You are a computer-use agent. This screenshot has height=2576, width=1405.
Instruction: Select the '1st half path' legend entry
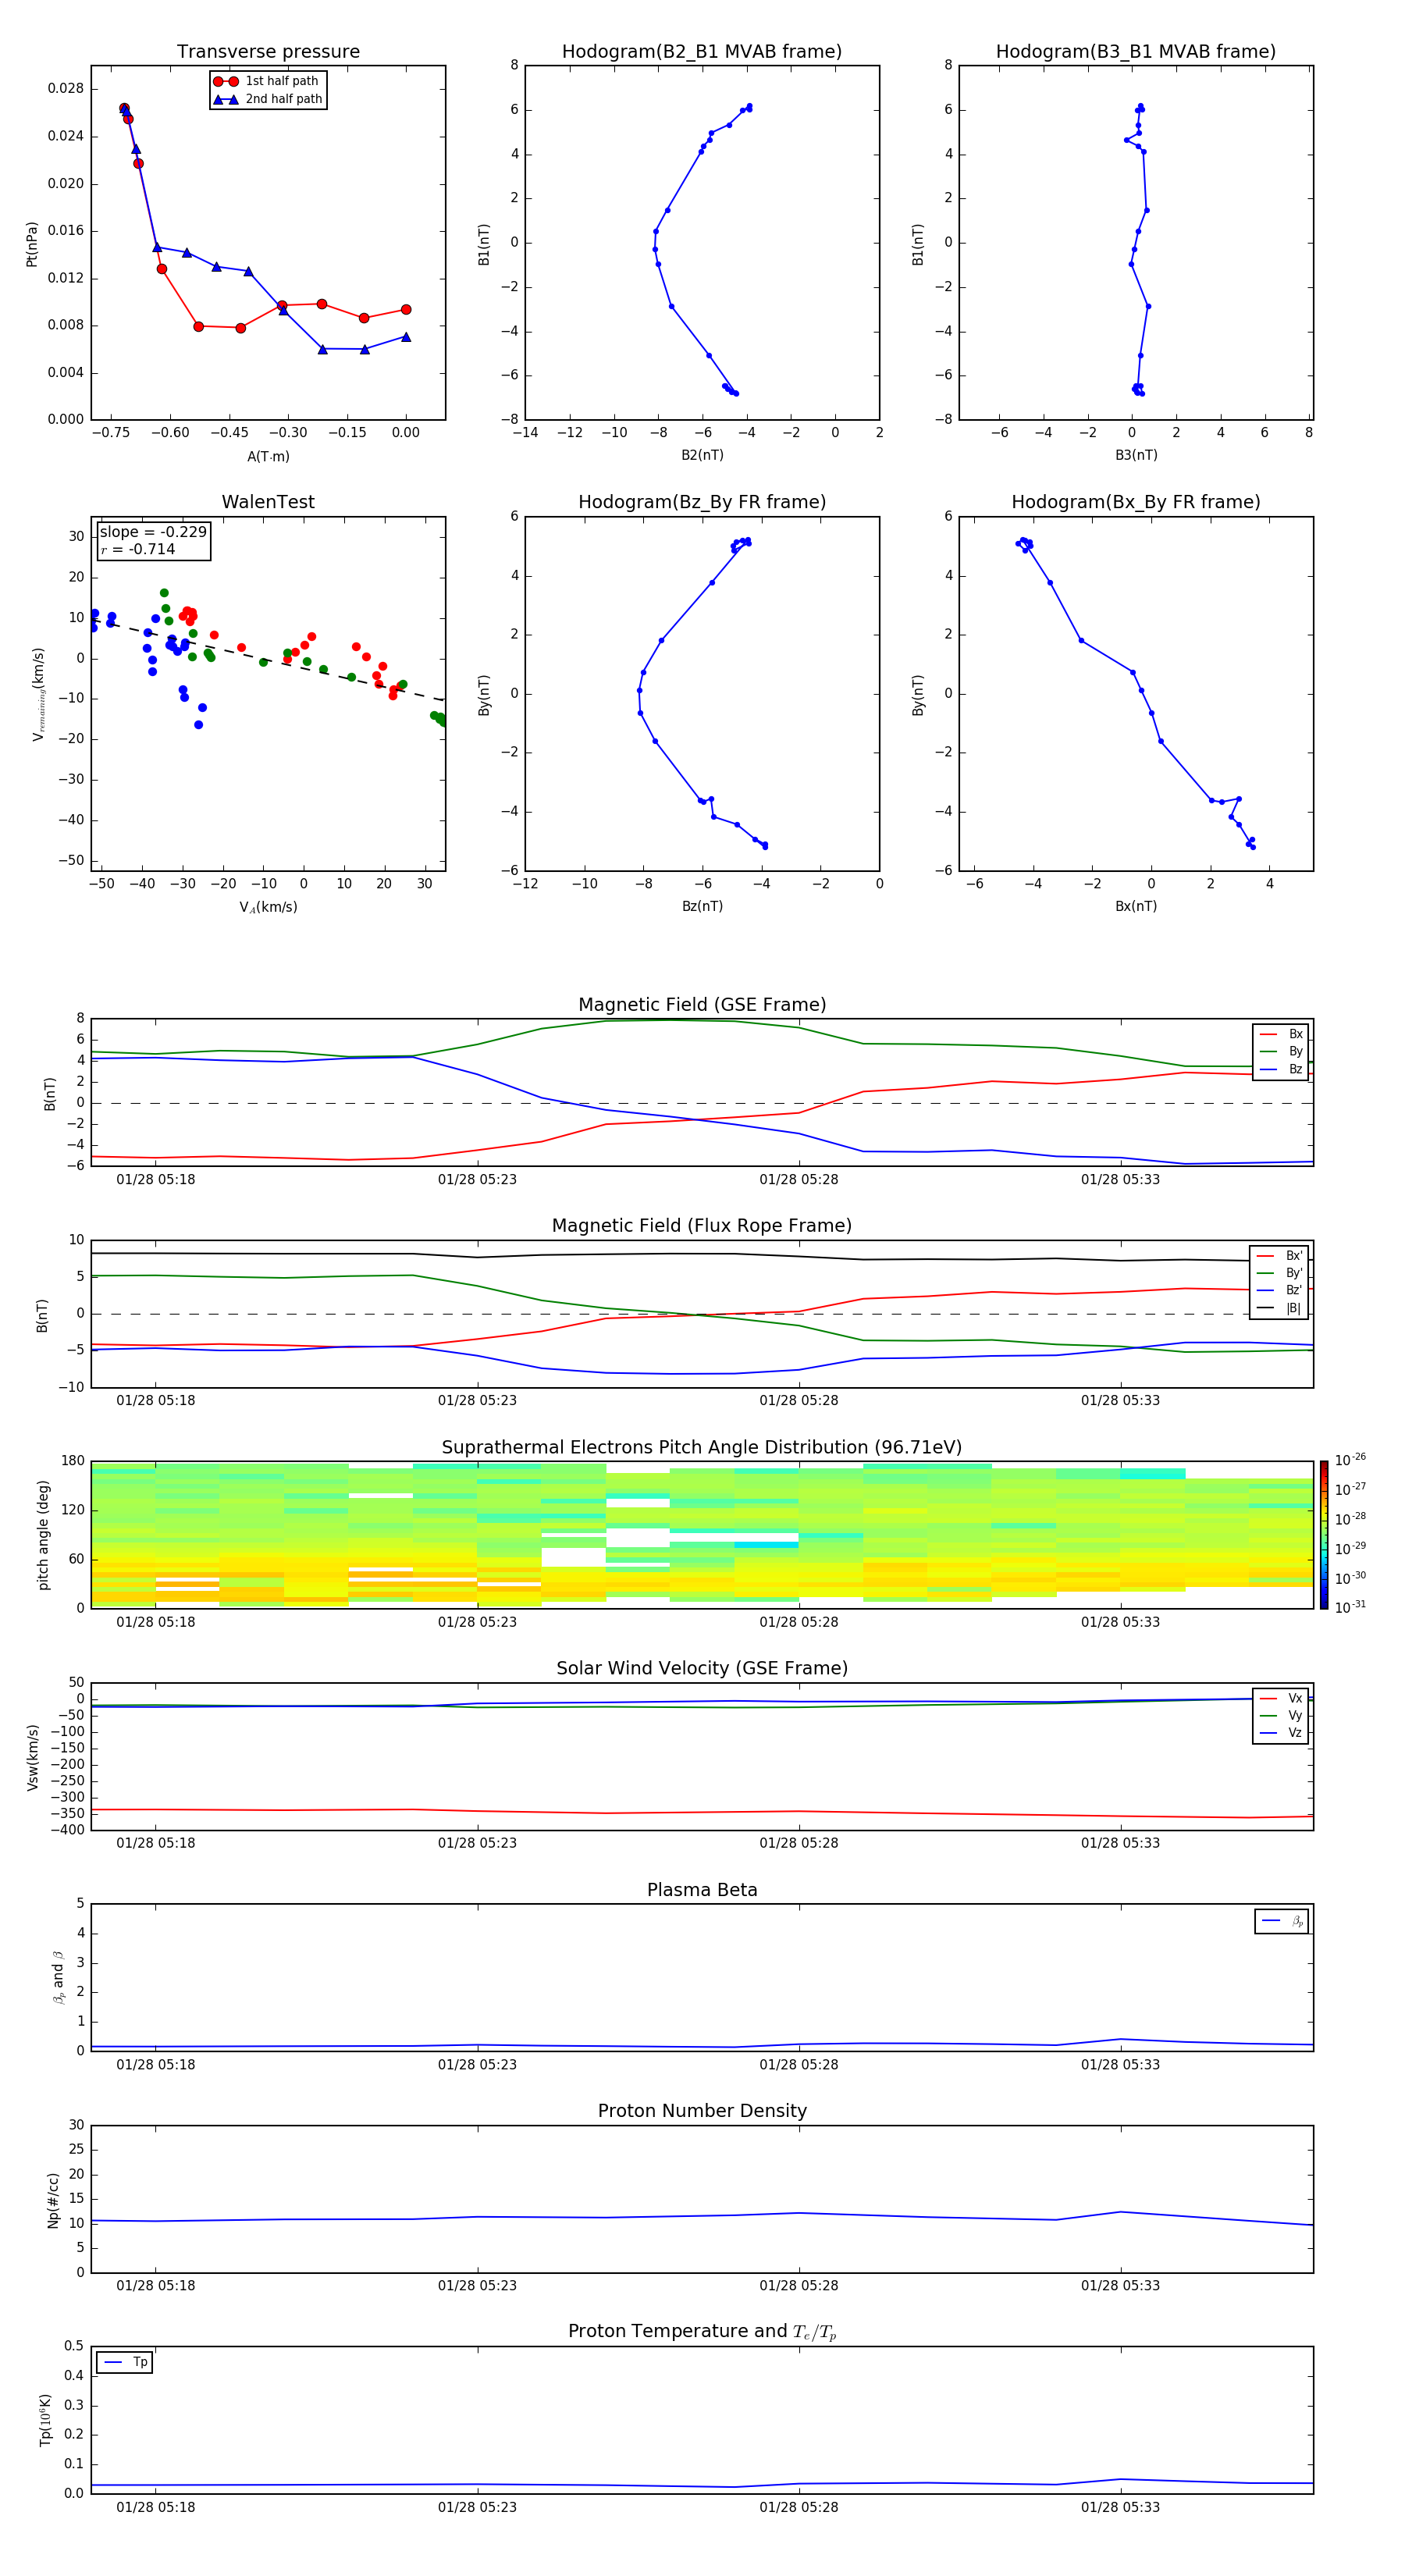267,81
